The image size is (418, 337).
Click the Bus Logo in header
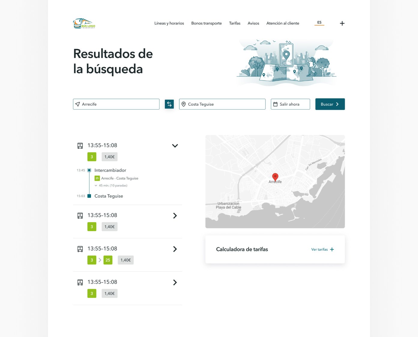pos(84,23)
